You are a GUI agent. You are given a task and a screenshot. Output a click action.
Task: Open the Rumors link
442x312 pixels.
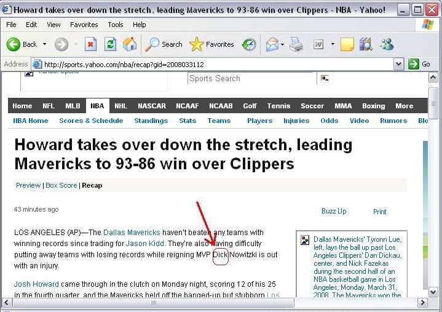tap(393, 121)
